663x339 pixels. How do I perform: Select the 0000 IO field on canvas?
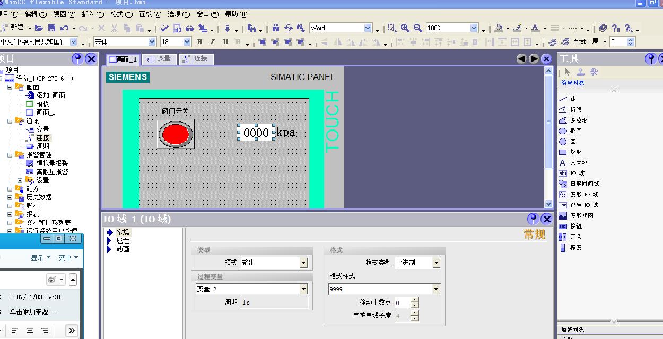coord(256,132)
